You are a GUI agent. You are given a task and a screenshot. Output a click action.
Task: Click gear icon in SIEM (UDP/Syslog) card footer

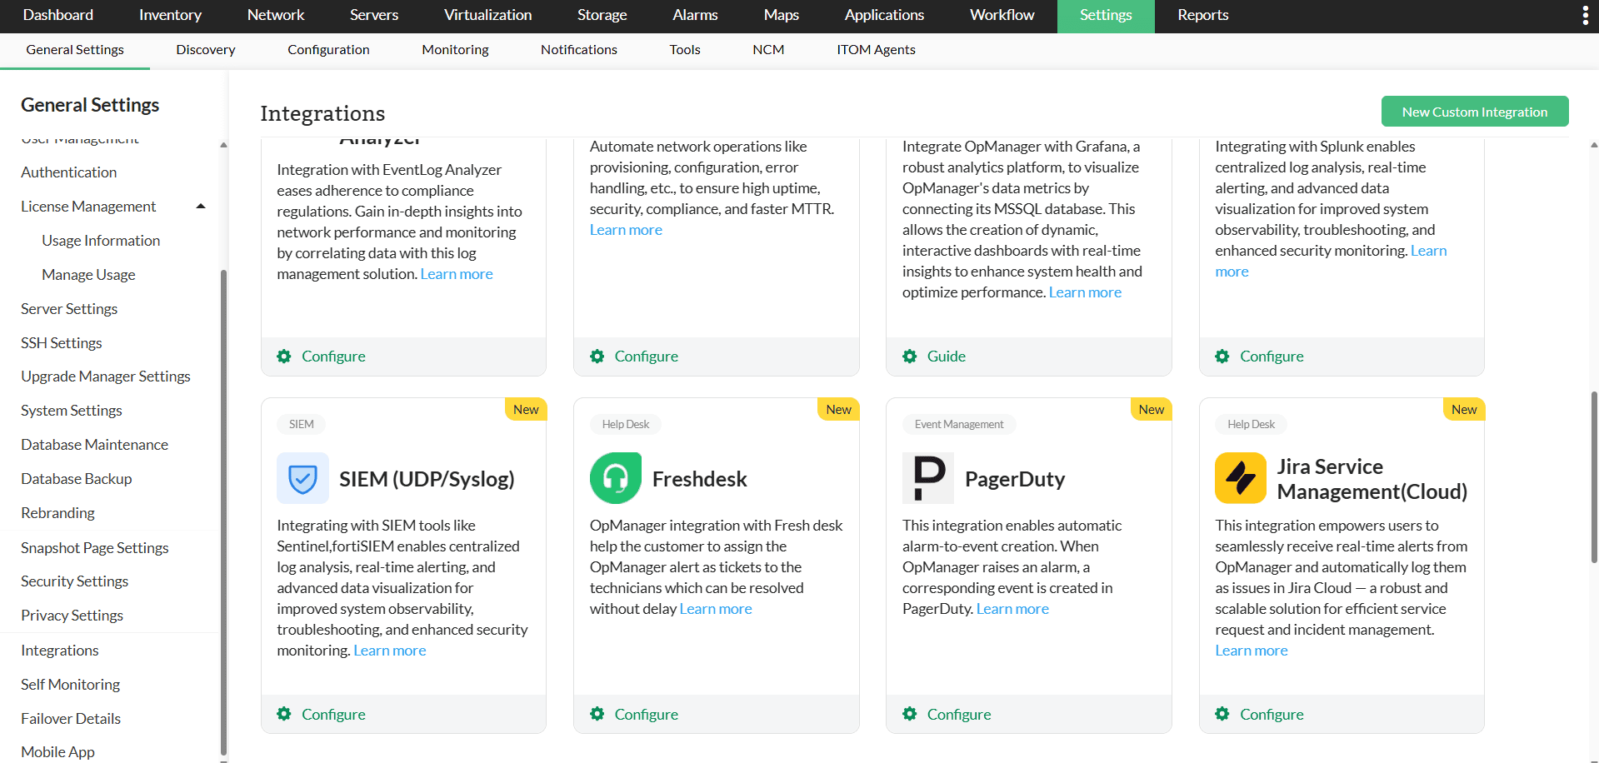pos(284,714)
